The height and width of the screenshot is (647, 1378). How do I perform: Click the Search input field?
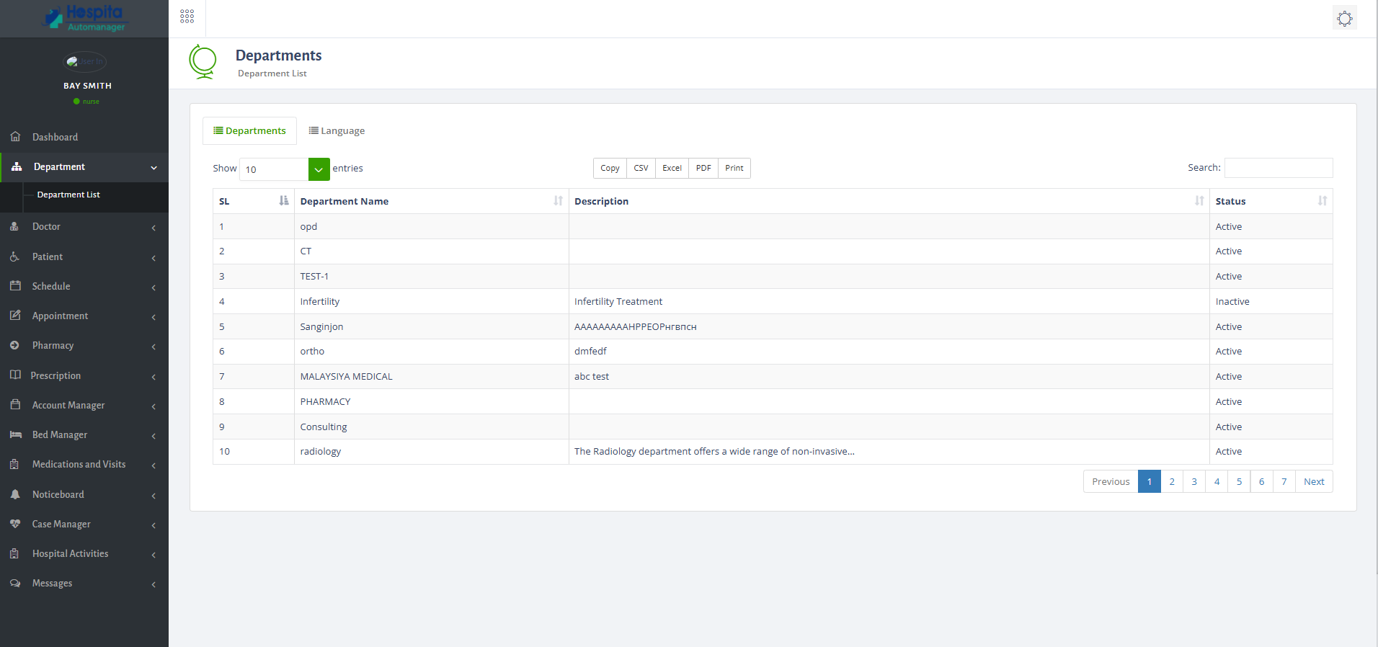[1279, 168]
